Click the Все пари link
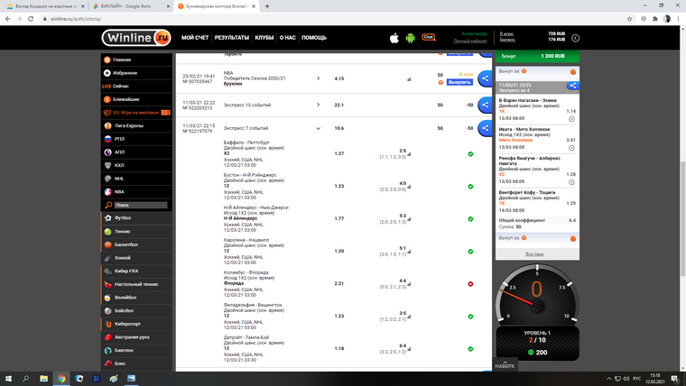This screenshot has width=686, height=386. (x=534, y=254)
